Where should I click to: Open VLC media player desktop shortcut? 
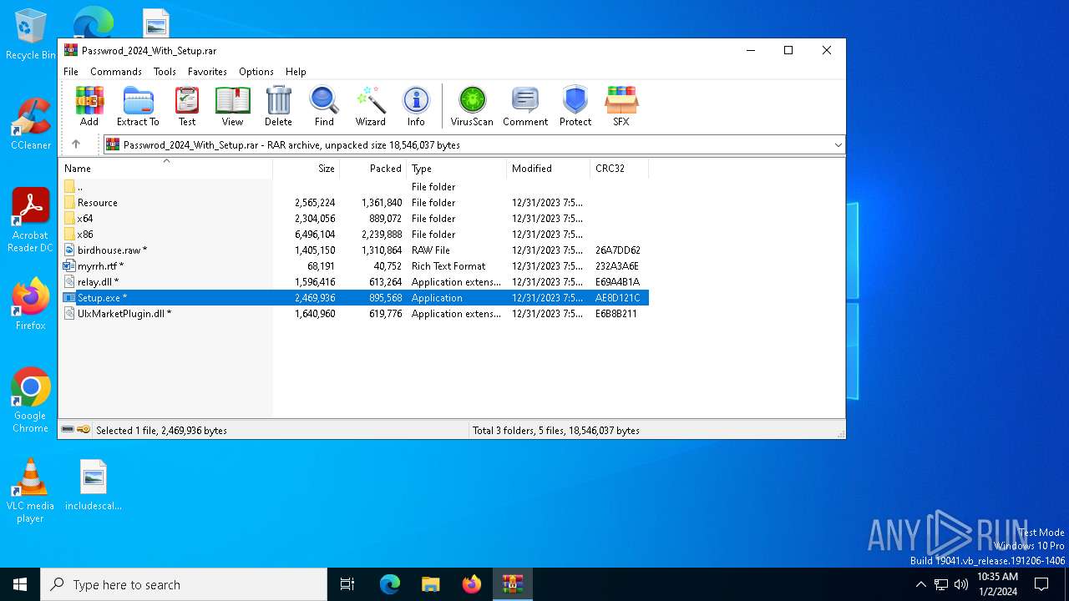(x=31, y=491)
